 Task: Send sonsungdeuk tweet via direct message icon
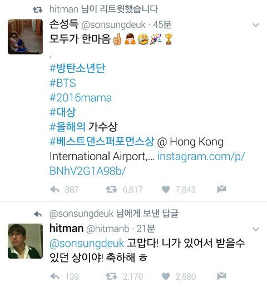coord(221,189)
